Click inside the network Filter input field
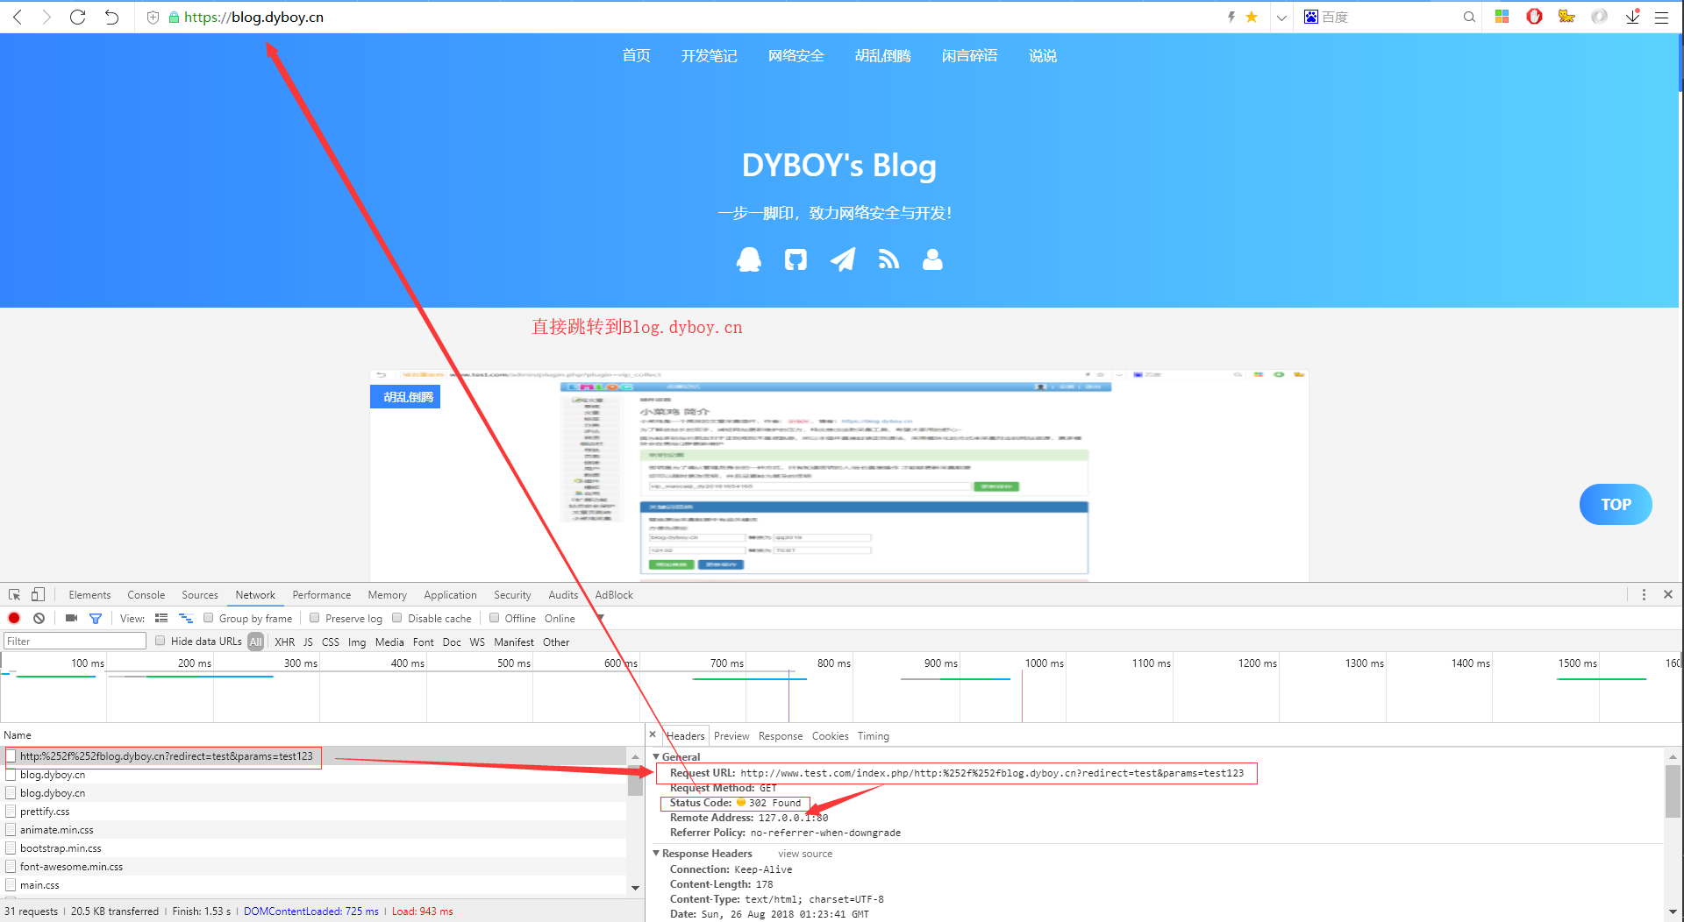1684x922 pixels. coord(75,641)
